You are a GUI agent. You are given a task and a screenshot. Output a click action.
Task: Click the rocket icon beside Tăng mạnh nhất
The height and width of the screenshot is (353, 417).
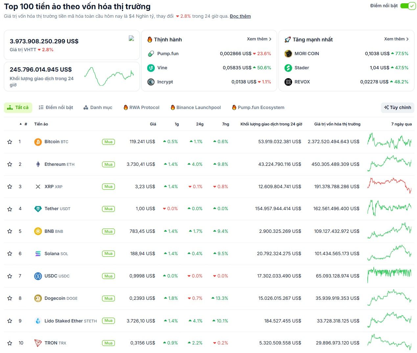coord(288,39)
